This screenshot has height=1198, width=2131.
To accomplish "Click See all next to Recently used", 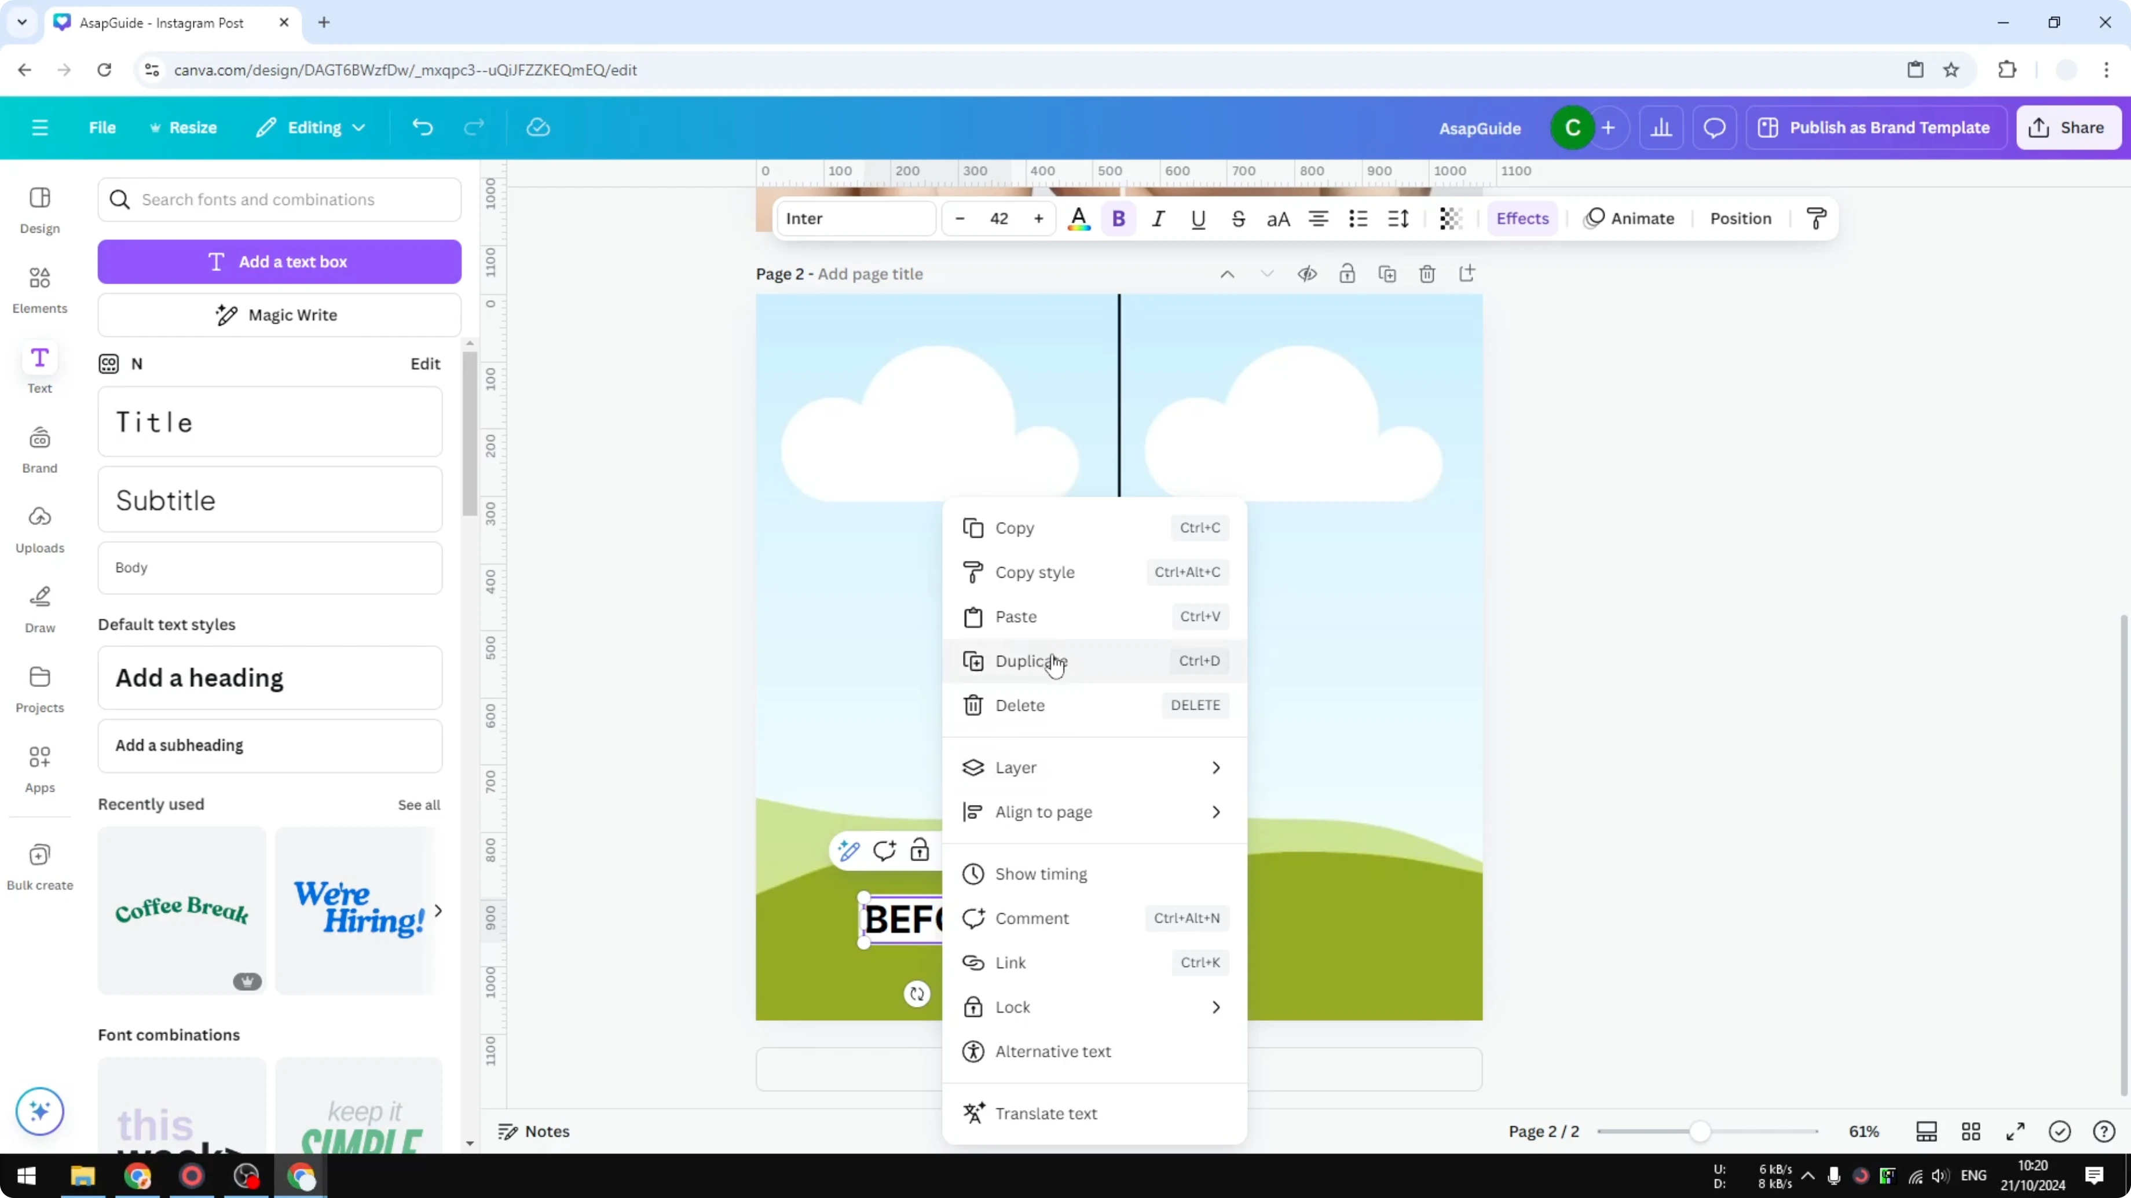I will [419, 804].
